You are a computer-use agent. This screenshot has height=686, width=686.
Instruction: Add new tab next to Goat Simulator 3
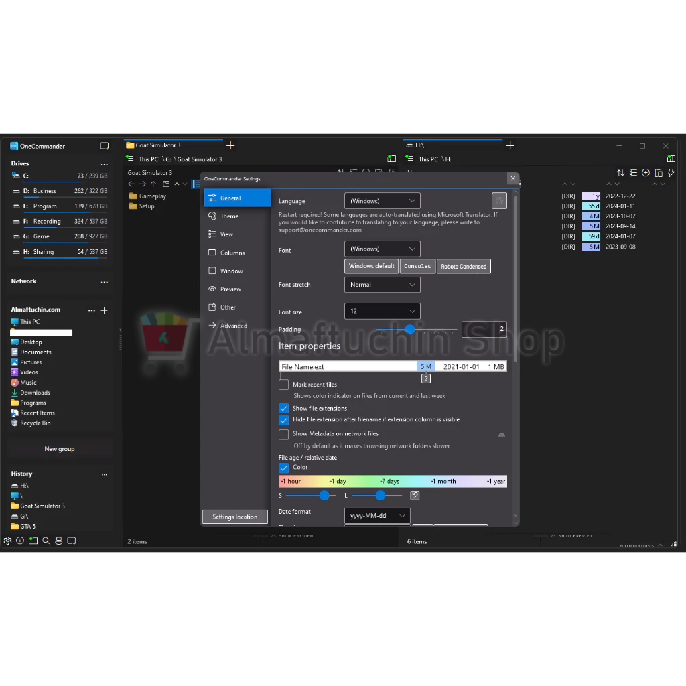click(x=230, y=145)
